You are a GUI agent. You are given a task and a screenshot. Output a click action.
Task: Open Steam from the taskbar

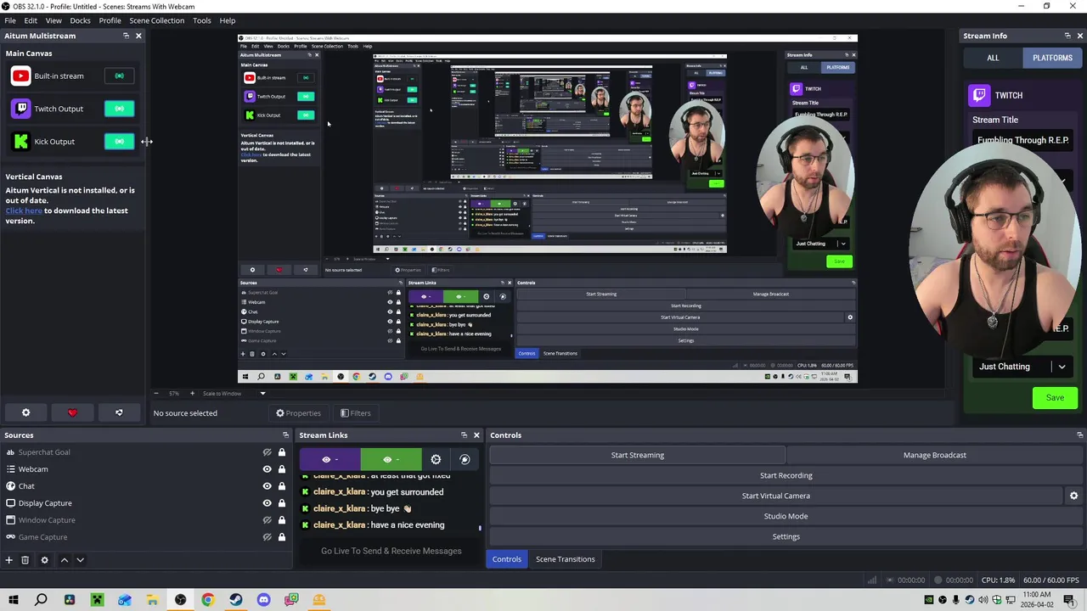(235, 600)
